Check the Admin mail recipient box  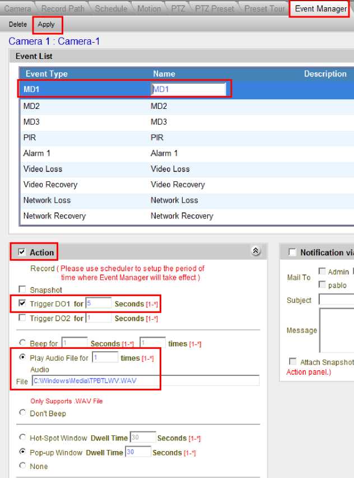pos(322,272)
